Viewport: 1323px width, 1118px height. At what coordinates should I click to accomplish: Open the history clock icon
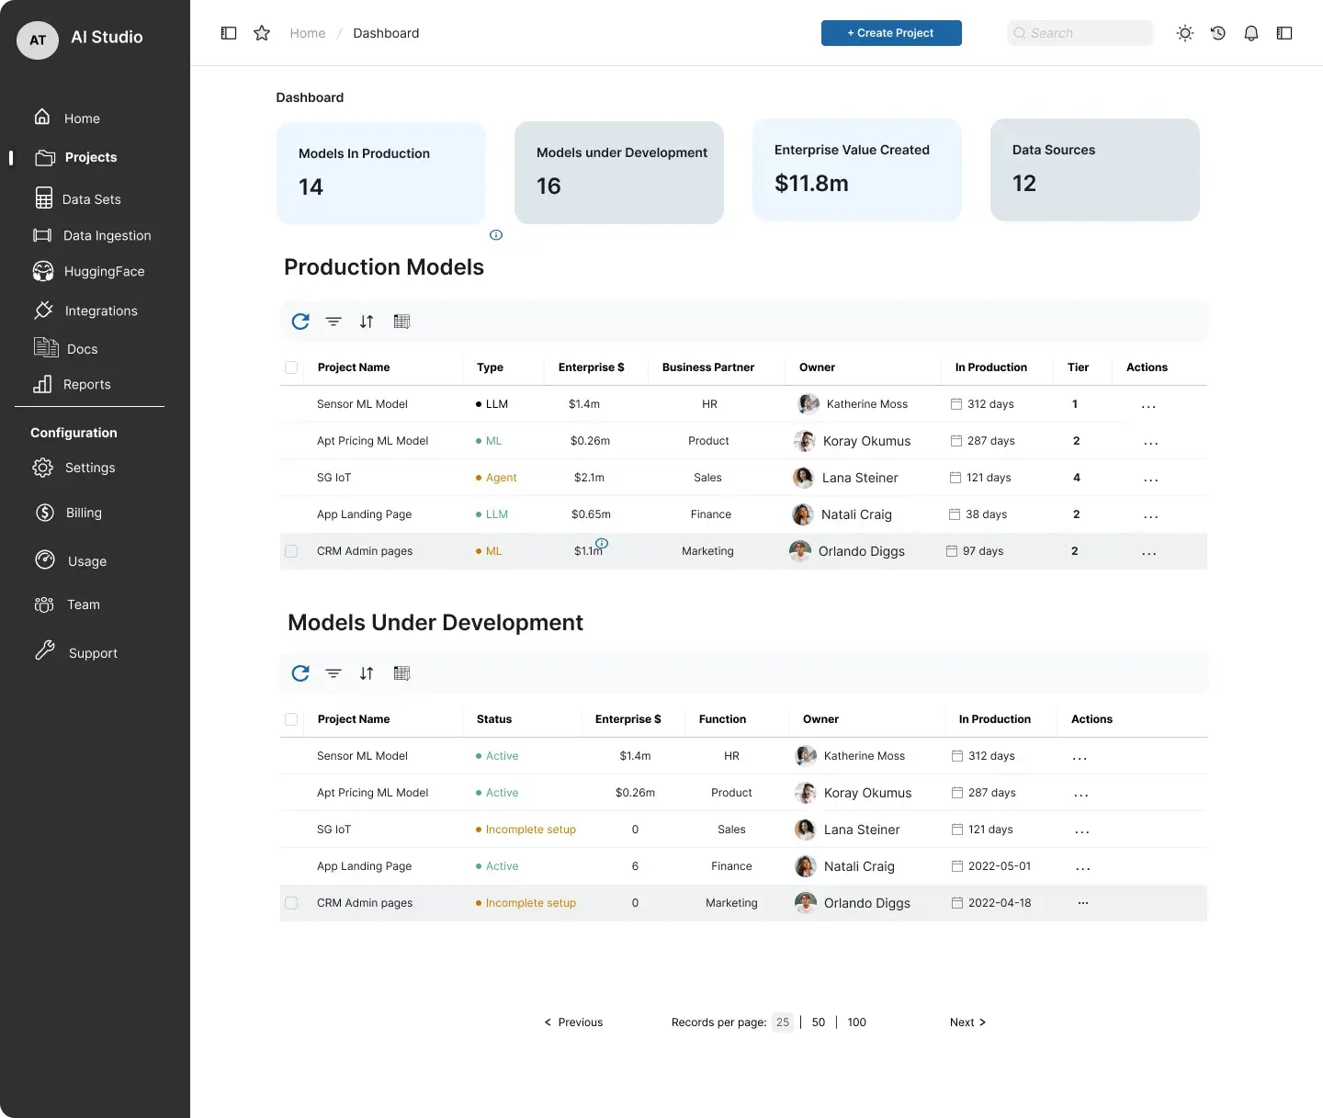click(x=1218, y=33)
